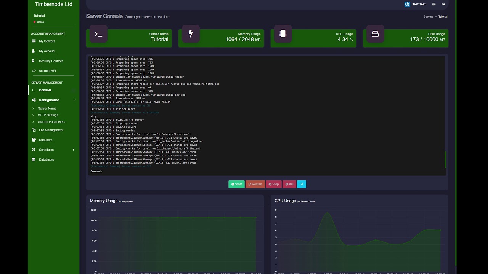This screenshot has width=488, height=274.
Task: Open console in new window button
Action: tap(302, 184)
